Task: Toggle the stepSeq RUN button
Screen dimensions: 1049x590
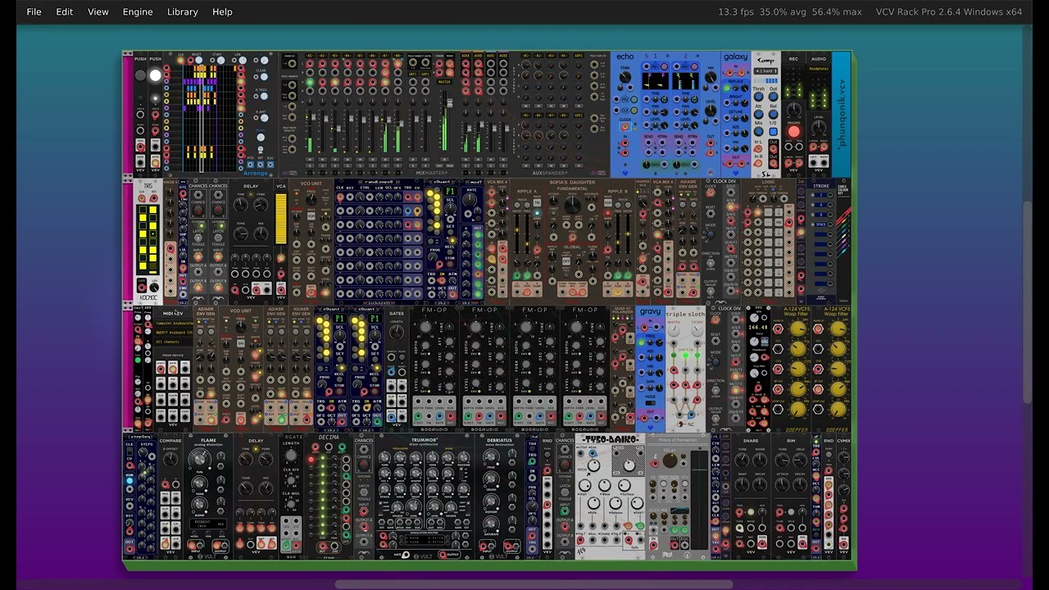Action: [129, 481]
